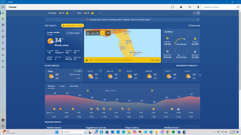Click the Search for location field

[220, 7]
